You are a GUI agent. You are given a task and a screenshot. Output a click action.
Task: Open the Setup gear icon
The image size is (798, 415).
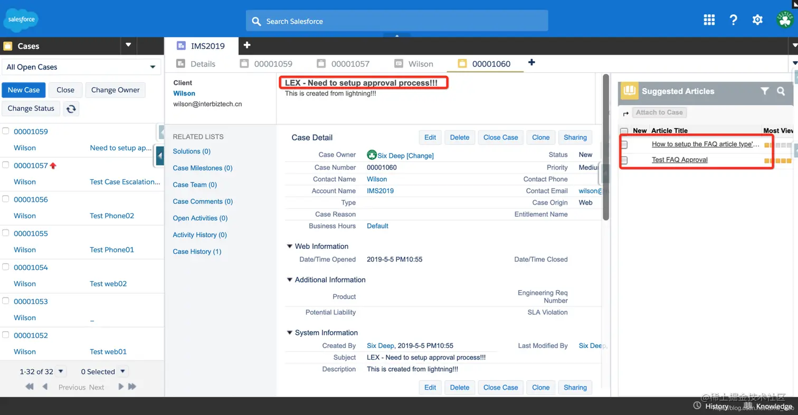(x=757, y=20)
